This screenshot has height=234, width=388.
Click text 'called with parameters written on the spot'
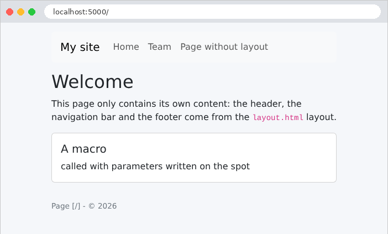(155, 166)
